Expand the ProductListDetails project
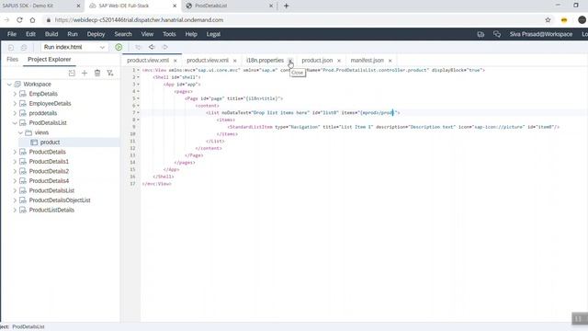Viewport: 588px width, 331px height. pos(15,211)
